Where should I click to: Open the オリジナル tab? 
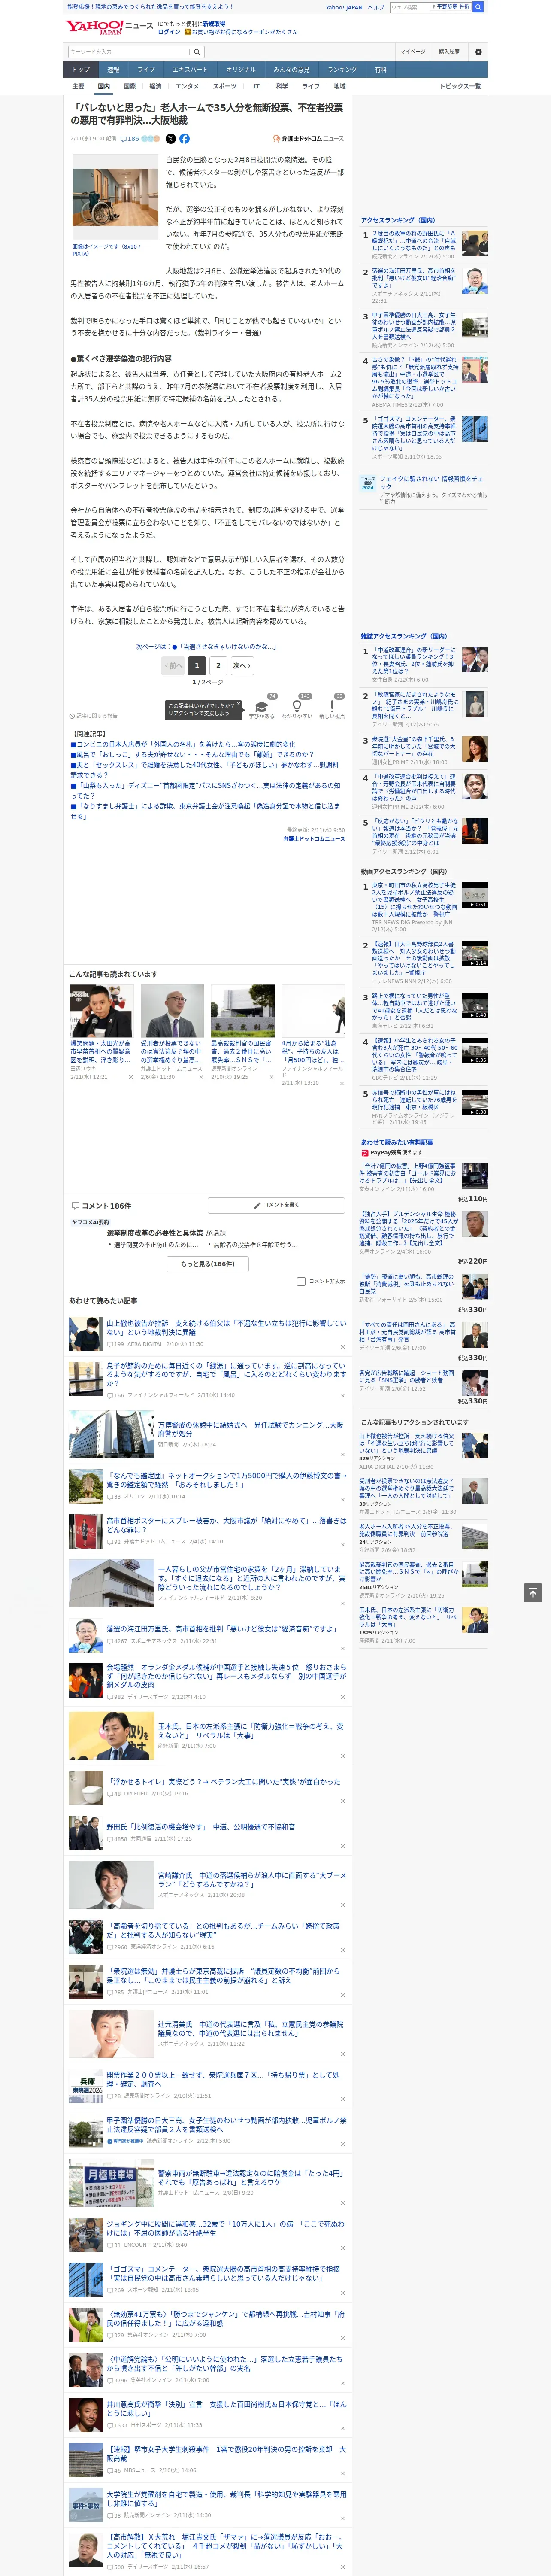click(241, 70)
